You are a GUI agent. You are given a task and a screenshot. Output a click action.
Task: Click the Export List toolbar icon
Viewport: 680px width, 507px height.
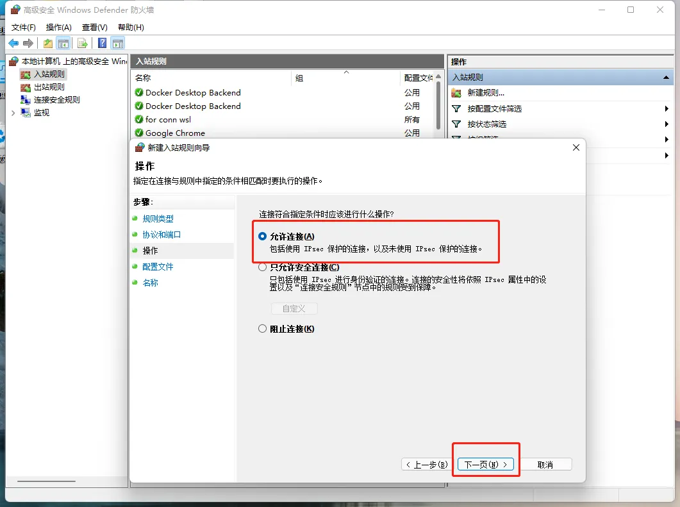click(82, 43)
